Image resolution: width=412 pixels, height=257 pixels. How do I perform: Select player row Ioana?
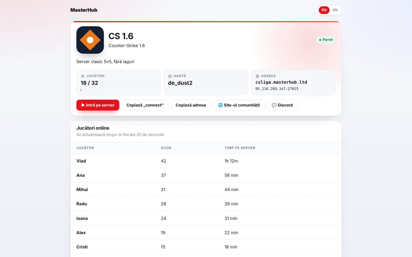pyautogui.click(x=206, y=218)
